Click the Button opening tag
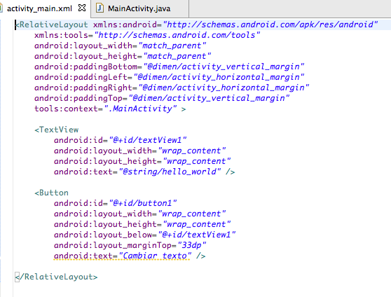391x297 pixels. coord(52,193)
